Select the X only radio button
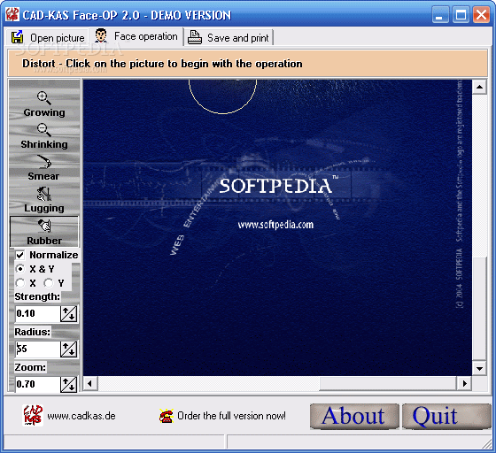The width and height of the screenshot is (496, 453). pos(20,283)
